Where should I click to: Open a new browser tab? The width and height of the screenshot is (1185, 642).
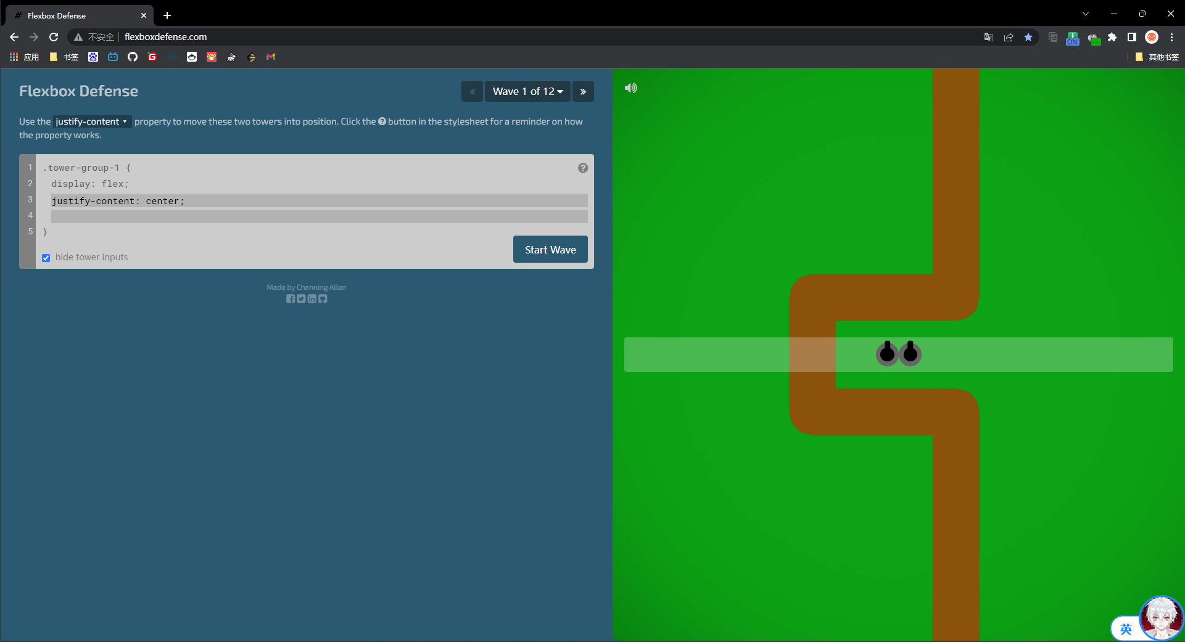[167, 15]
